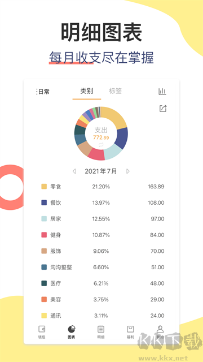Click the 24.00 amount
Viewport: 203px width, 362px height.
[x=157, y=316]
